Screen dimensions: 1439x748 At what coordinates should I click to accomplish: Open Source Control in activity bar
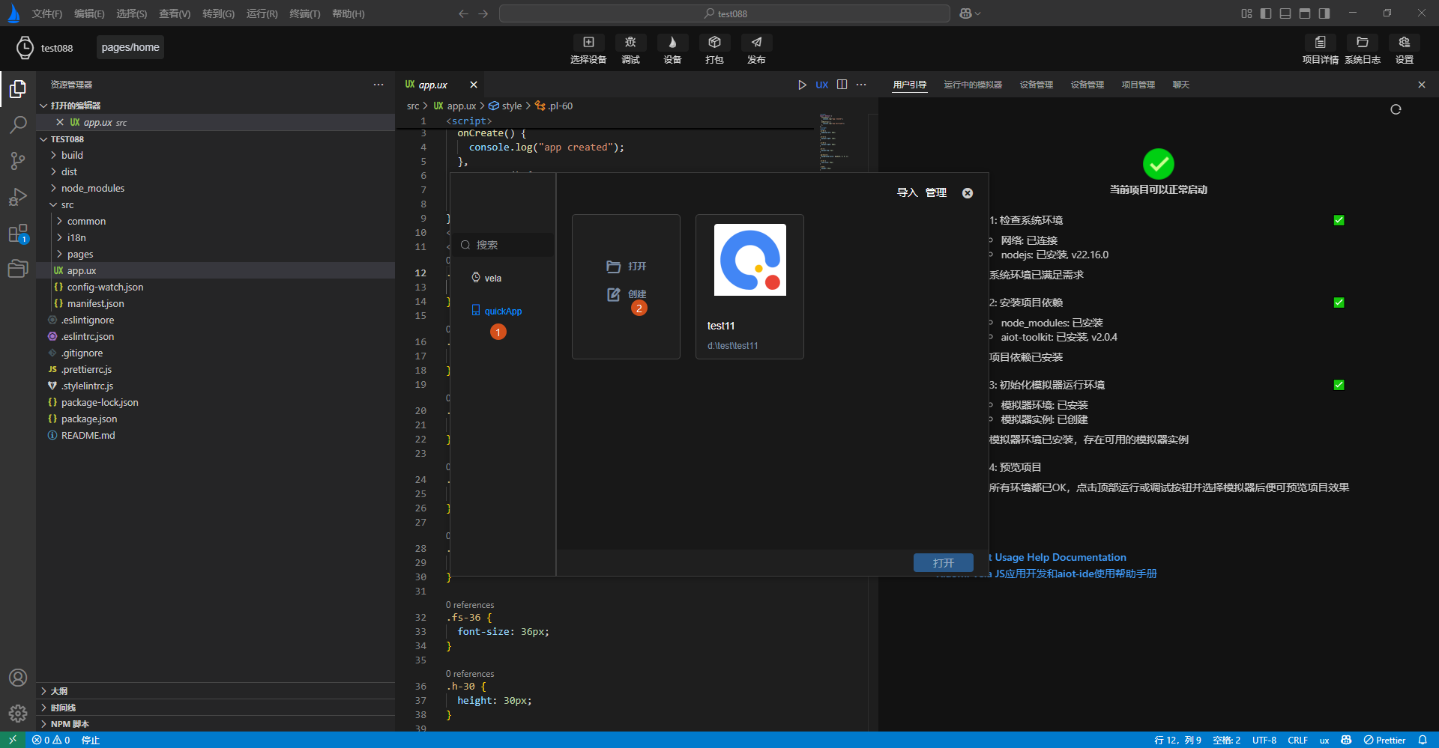coord(18,160)
